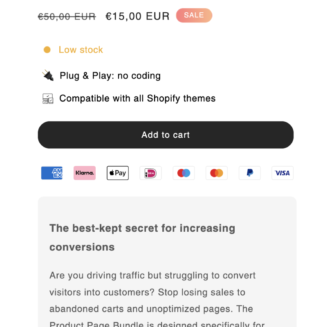Click the orange low stock indicator dot

coord(47,50)
